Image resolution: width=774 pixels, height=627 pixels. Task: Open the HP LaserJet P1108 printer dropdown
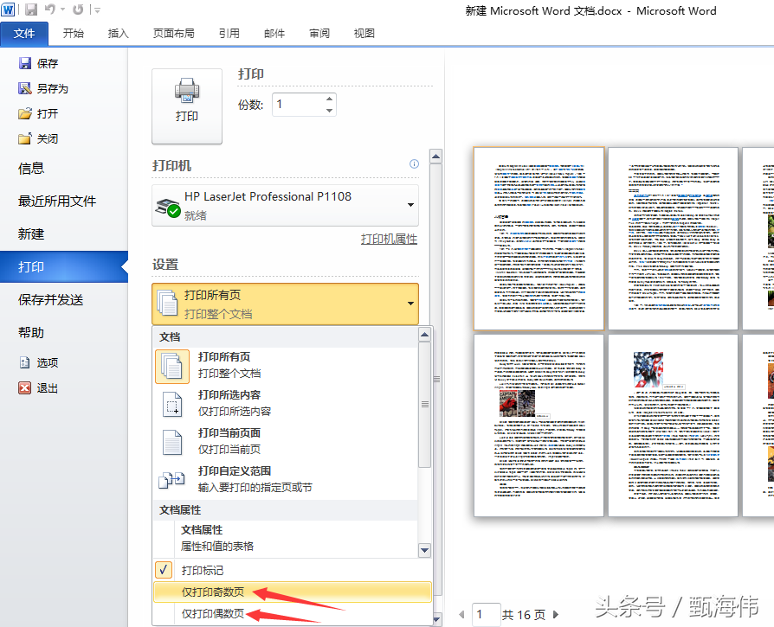click(x=286, y=206)
